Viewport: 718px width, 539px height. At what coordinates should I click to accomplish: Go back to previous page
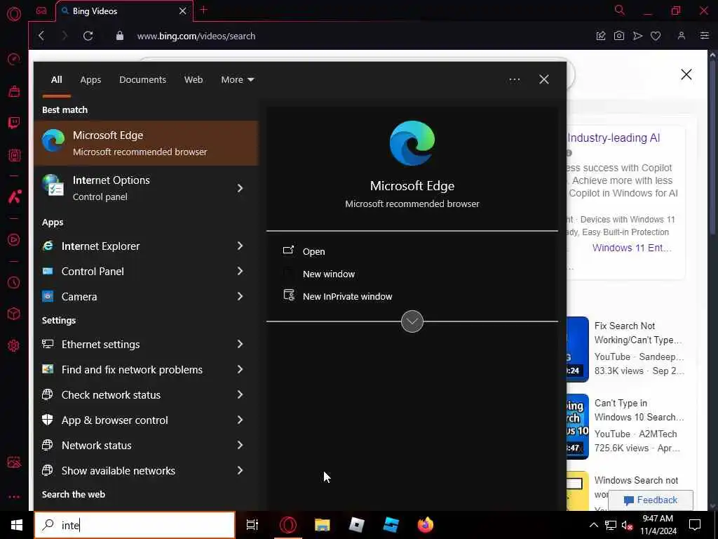coord(41,36)
